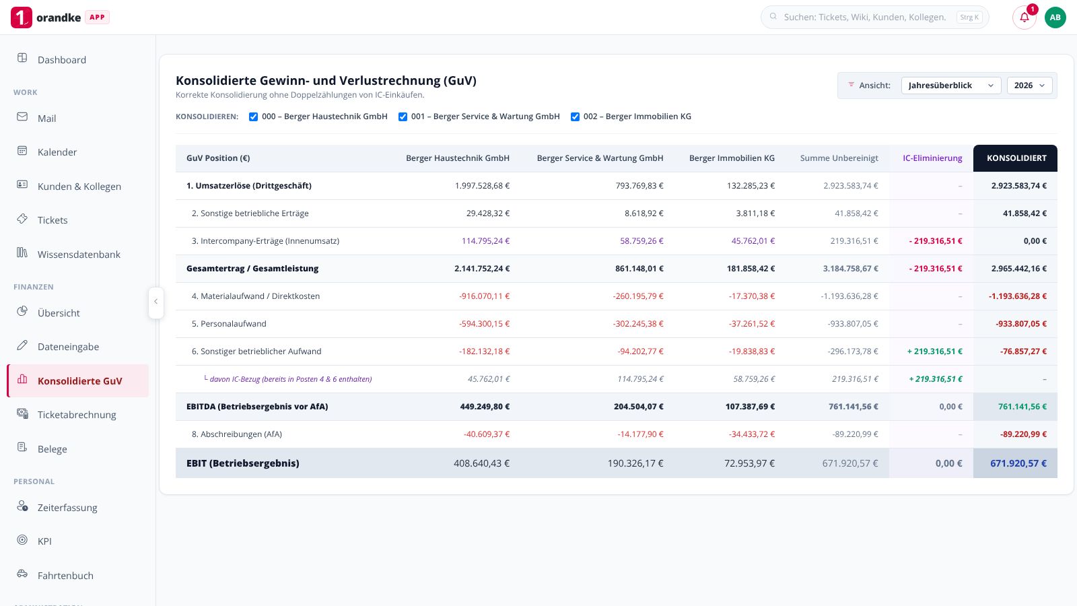This screenshot has width=1077, height=606.
Task: Open the AB user avatar menu
Action: pyautogui.click(x=1055, y=18)
